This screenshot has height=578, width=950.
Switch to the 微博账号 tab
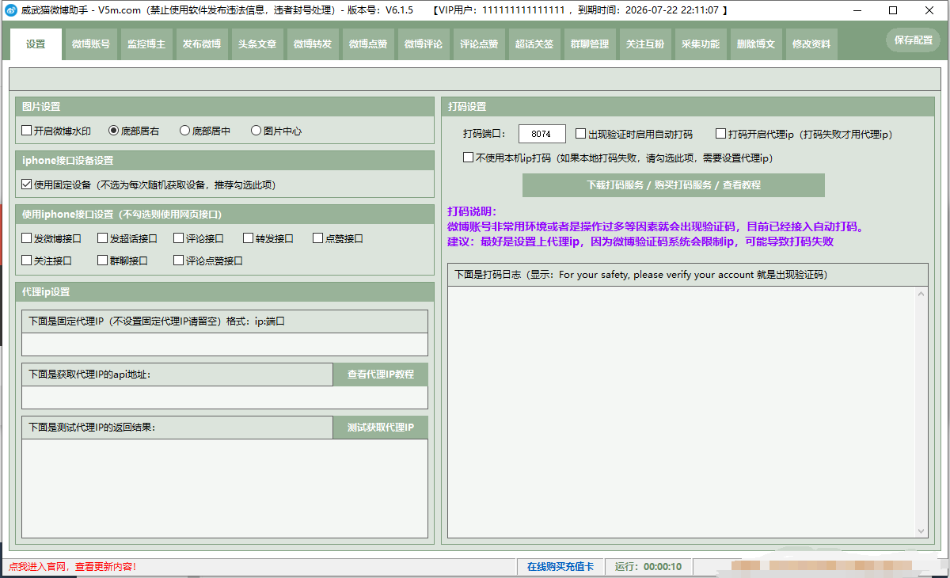coord(91,44)
